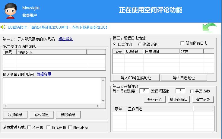
Task: Tick the 随机更换 send mode checkbox
Action: [70, 127]
